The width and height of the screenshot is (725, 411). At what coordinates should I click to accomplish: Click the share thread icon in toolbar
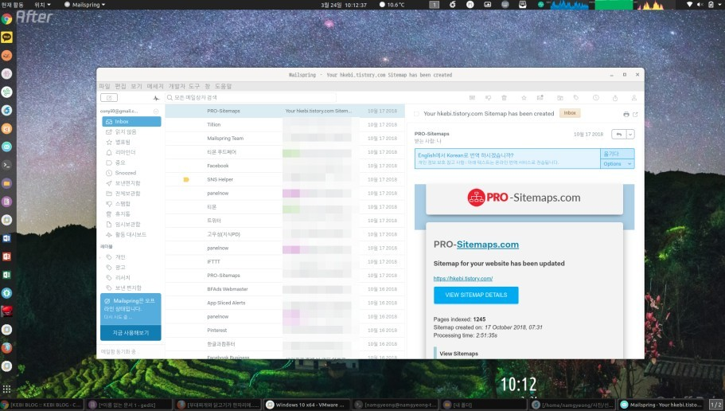(x=615, y=98)
